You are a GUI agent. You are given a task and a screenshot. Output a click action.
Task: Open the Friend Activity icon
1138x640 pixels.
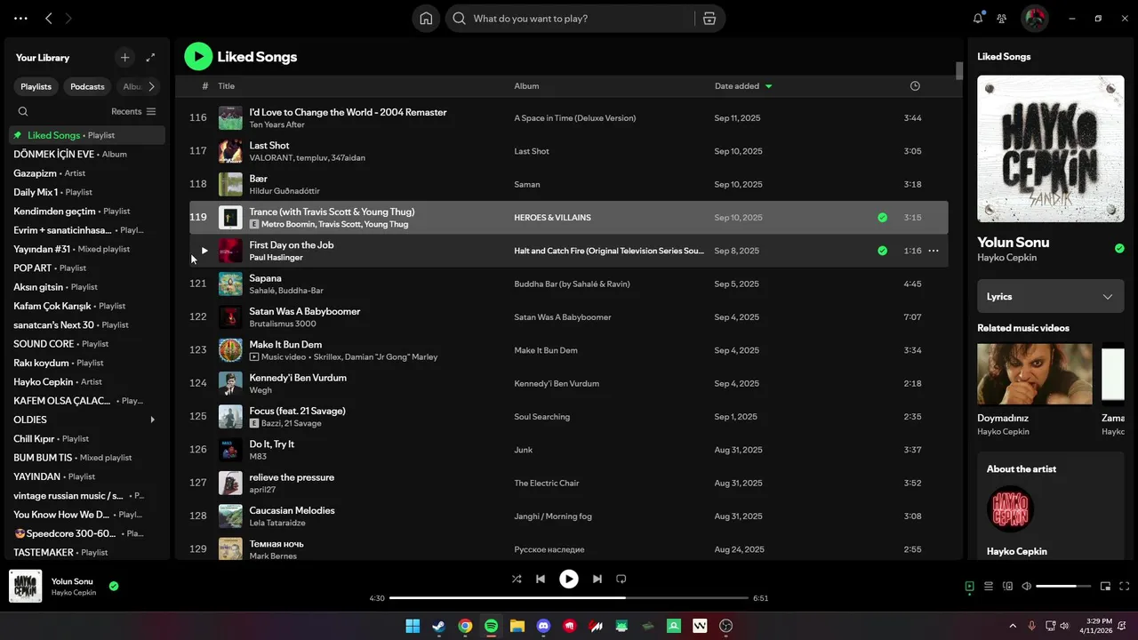1002,18
